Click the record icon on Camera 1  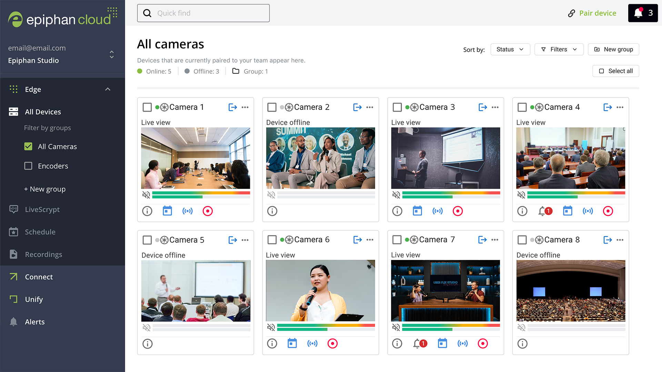click(208, 211)
